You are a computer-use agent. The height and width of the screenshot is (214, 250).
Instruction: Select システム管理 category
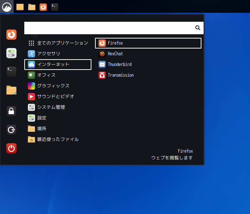(58, 107)
